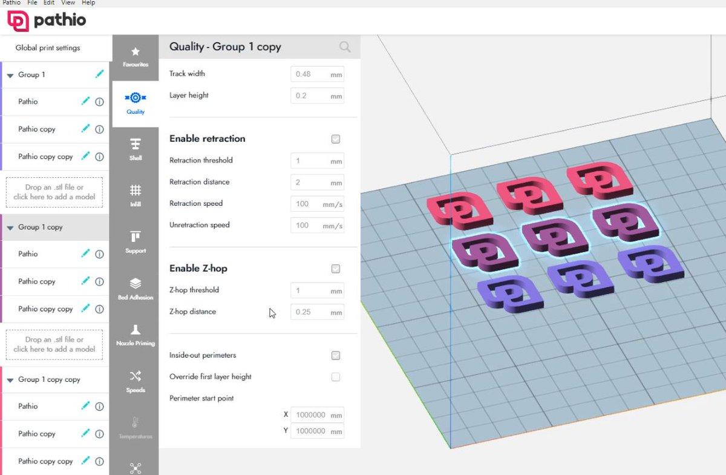726x475 pixels.
Task: Select the Retraction threshold field
Action: tap(318, 161)
